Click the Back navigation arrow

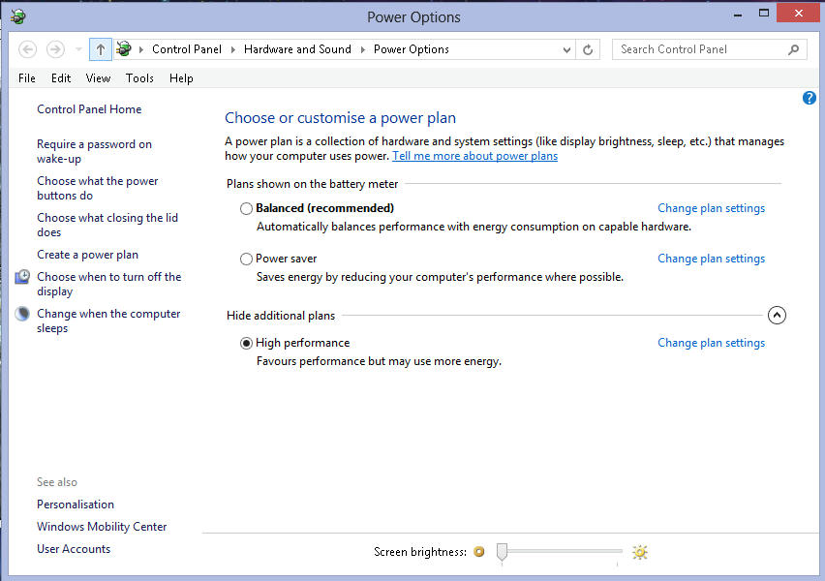tap(27, 49)
